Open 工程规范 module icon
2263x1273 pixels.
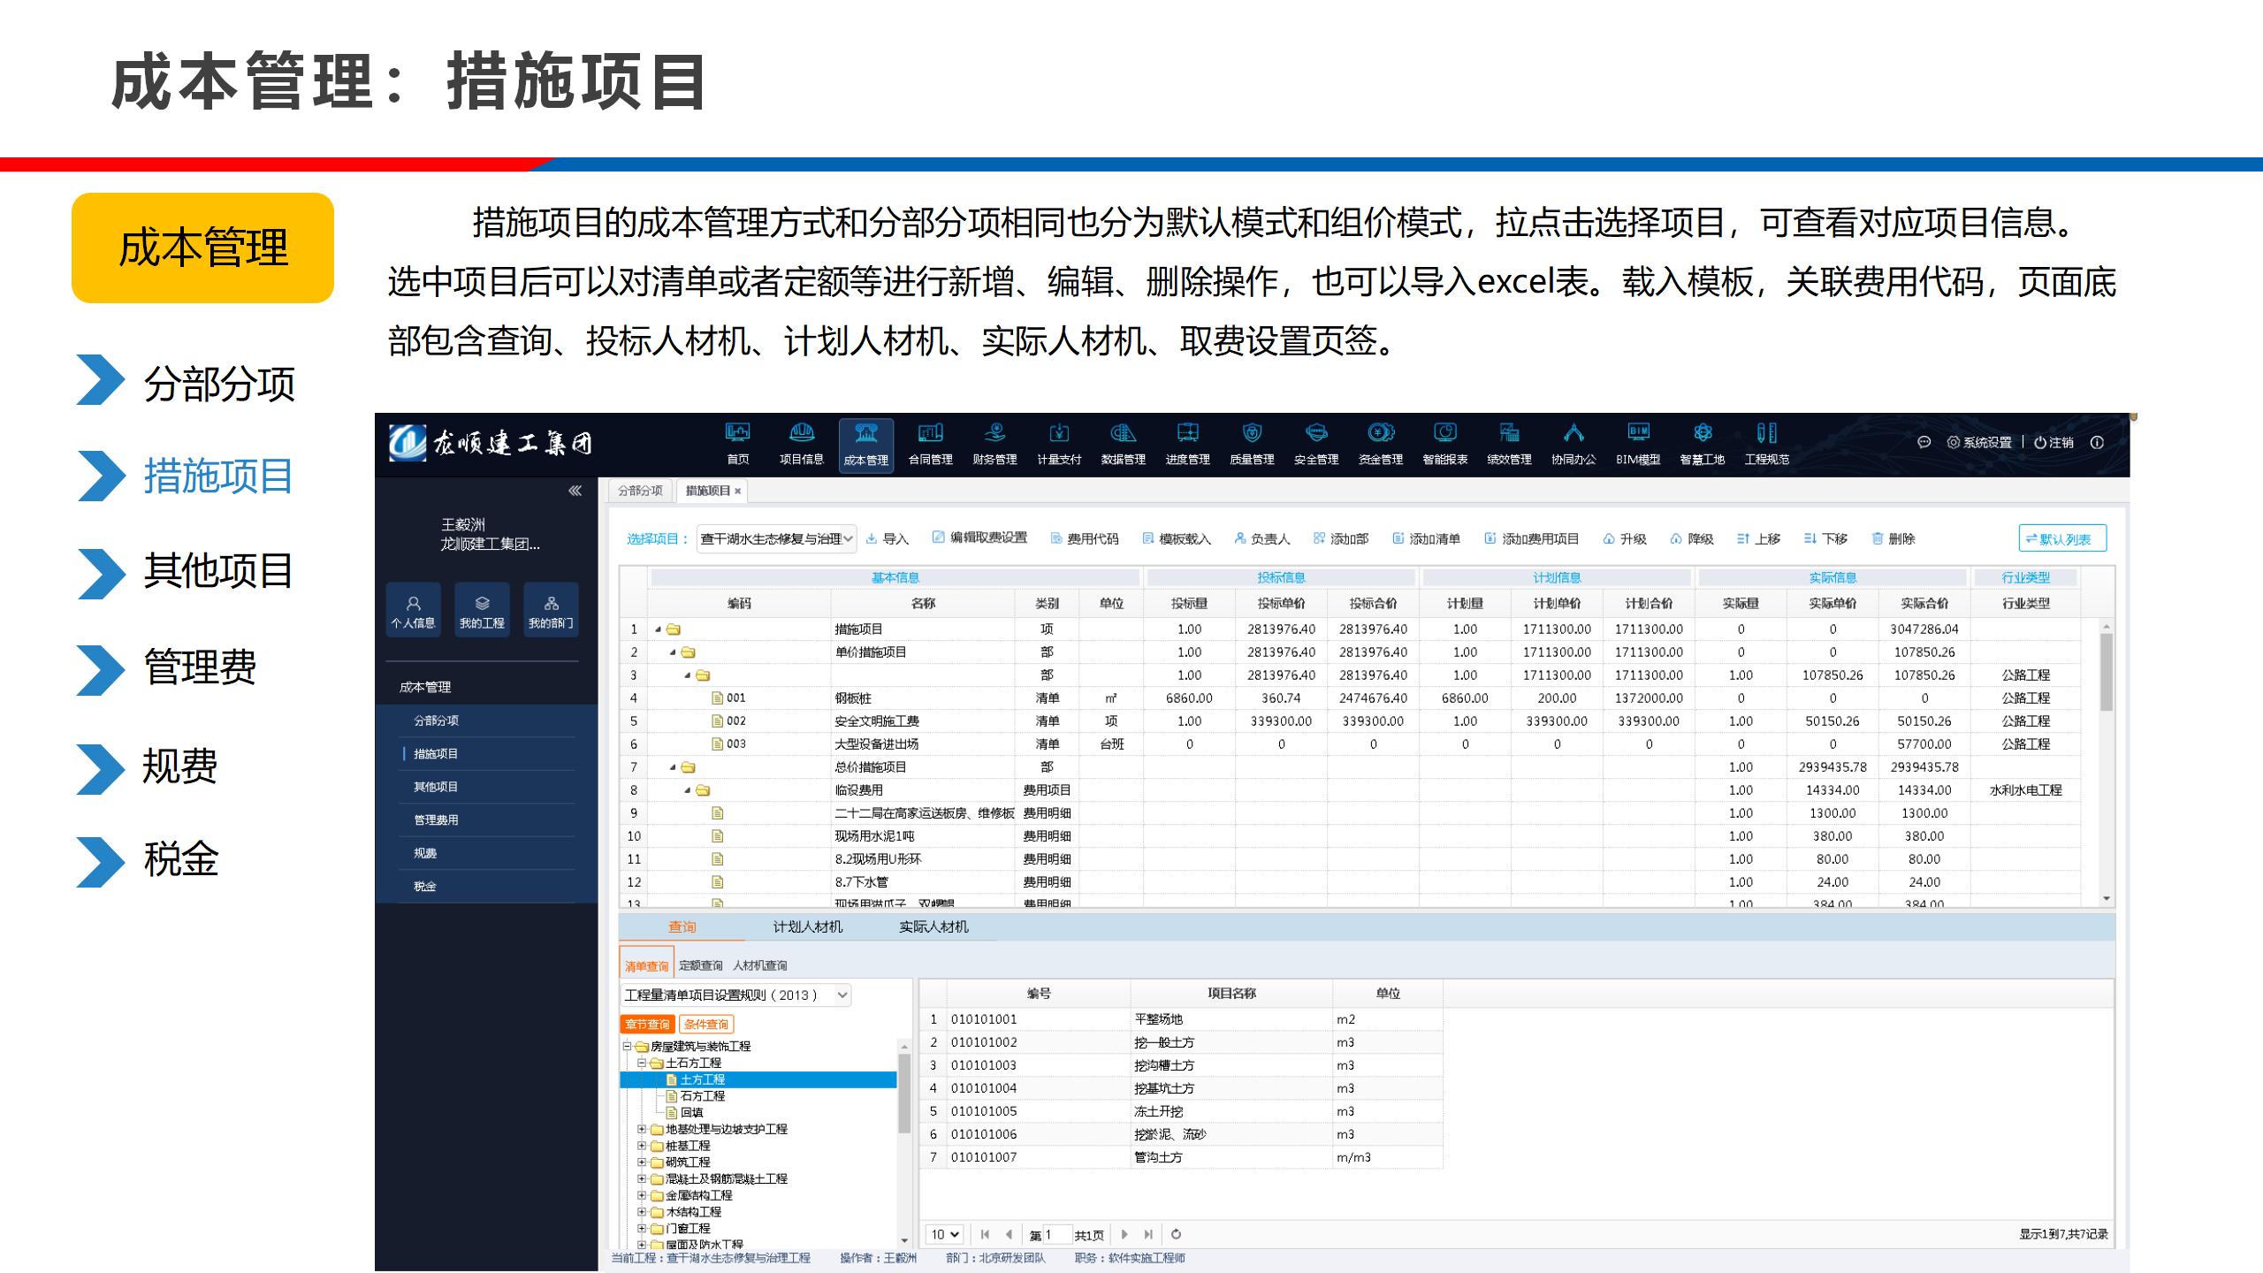(x=1766, y=445)
